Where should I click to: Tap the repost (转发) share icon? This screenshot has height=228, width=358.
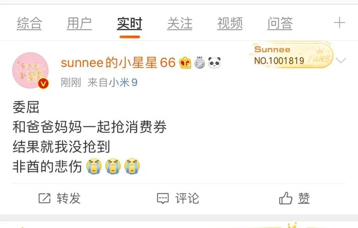click(x=44, y=198)
